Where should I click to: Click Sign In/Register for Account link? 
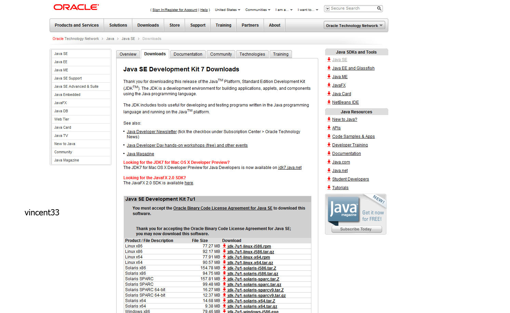point(175,10)
